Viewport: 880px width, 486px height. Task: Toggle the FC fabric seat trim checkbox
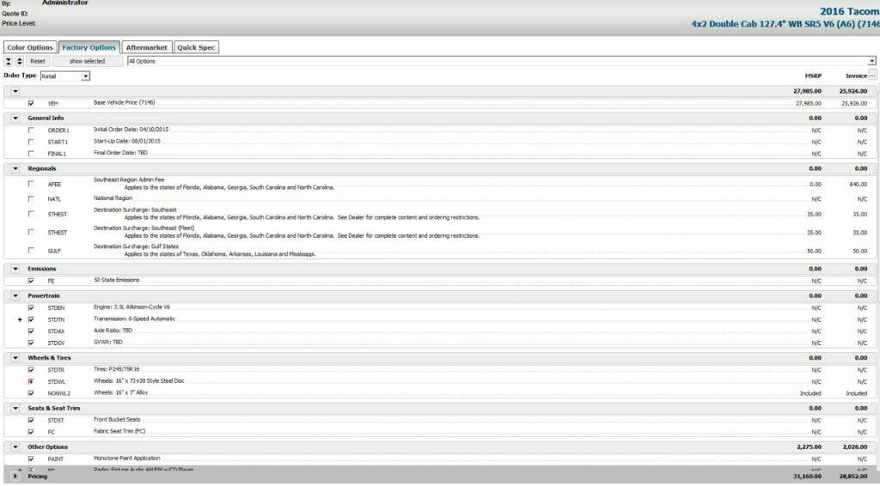(x=31, y=432)
